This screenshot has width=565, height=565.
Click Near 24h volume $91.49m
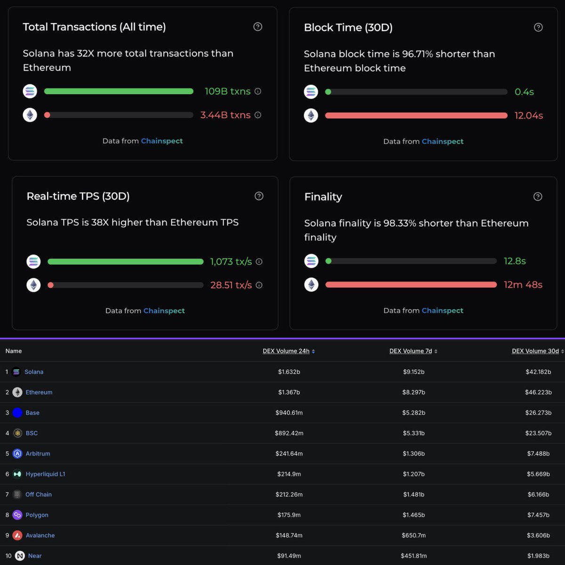(289, 556)
